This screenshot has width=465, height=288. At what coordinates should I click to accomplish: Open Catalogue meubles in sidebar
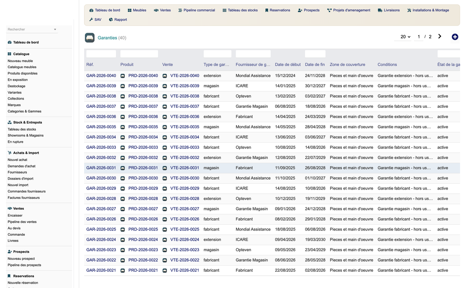click(22, 67)
